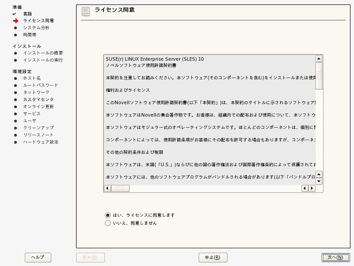Click the license line starting このNovellソフトウェア
This screenshot has width=354, height=266.
pyautogui.click(x=211, y=103)
